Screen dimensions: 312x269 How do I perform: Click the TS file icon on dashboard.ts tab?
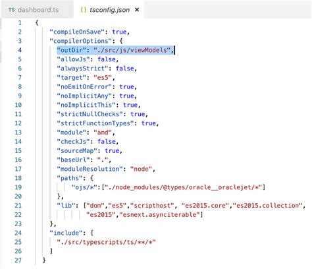[x=12, y=10]
